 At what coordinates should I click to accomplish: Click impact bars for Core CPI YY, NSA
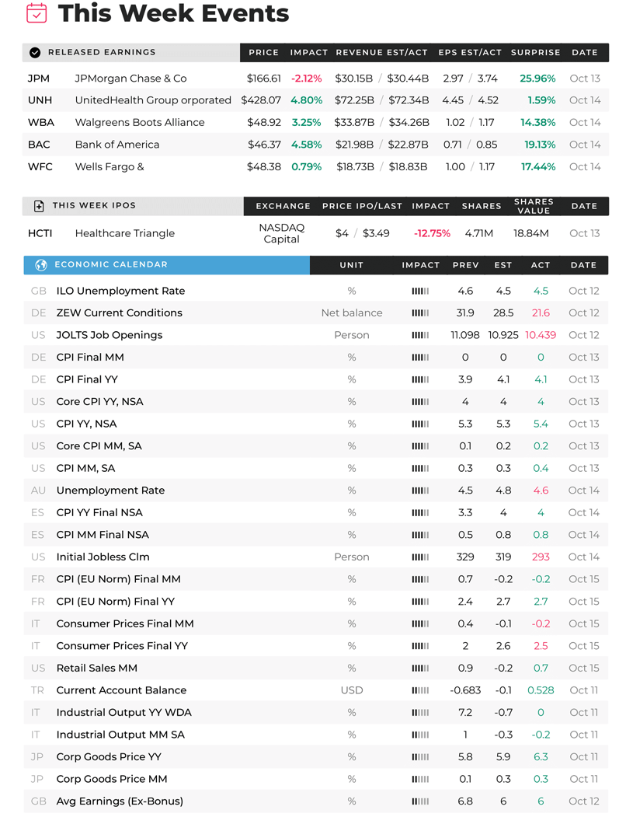(420, 402)
